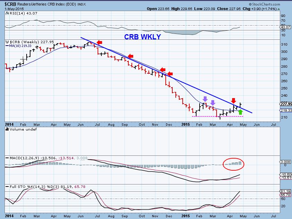Click the green up-triangle beside Chg
This screenshot has width=292, height=219.
pyautogui.click(x=279, y=9)
